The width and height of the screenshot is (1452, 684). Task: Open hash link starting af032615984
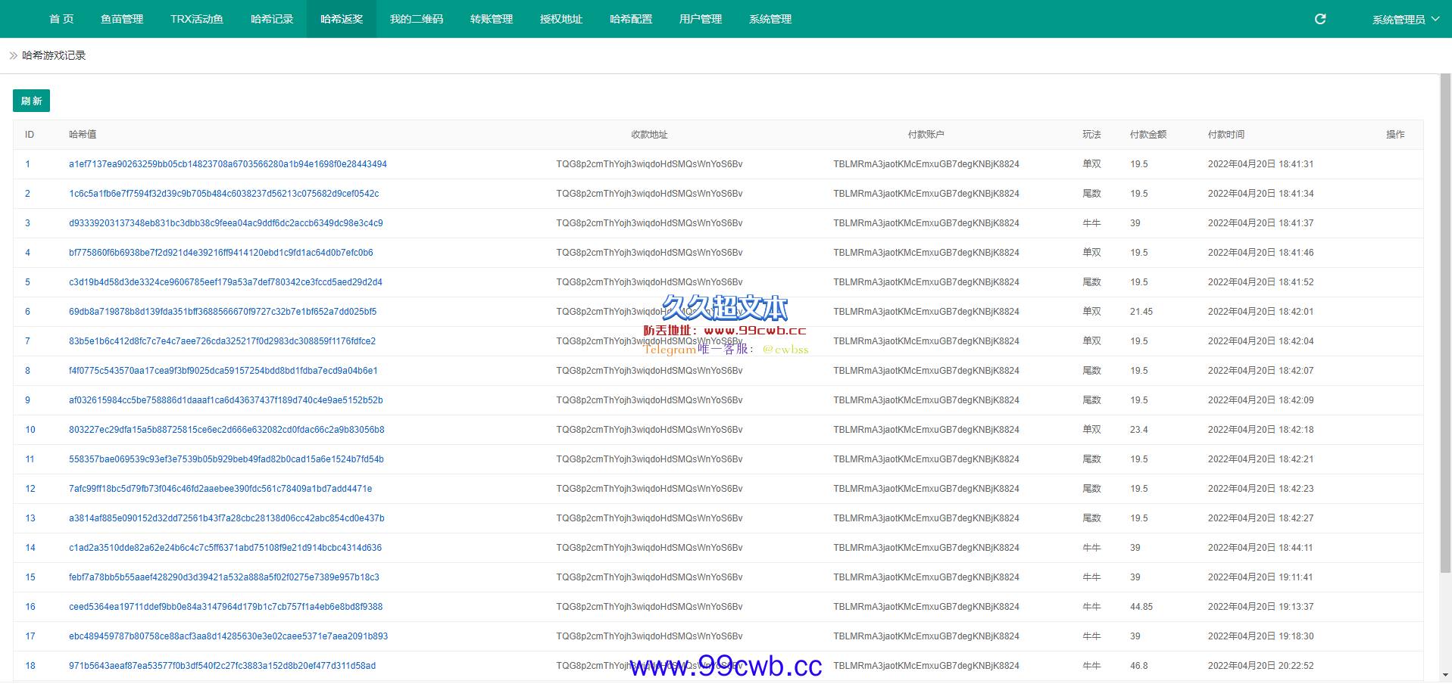pos(226,400)
